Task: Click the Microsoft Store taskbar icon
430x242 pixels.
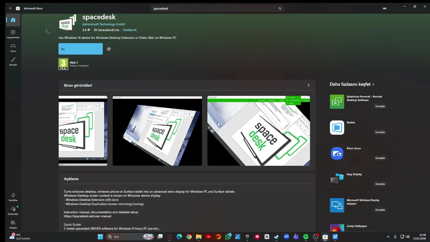Action: pos(325,237)
